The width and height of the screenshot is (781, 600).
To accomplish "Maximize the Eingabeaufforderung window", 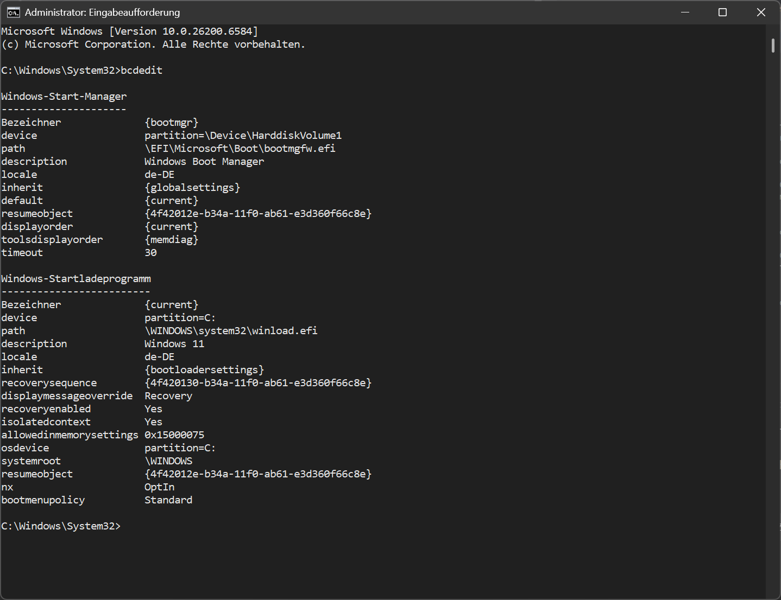I will 722,12.
